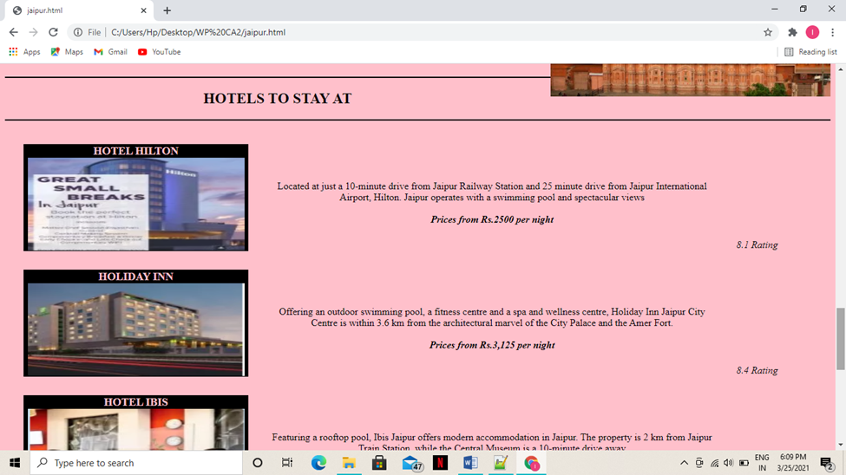View site information icon in address bar

pos(78,32)
